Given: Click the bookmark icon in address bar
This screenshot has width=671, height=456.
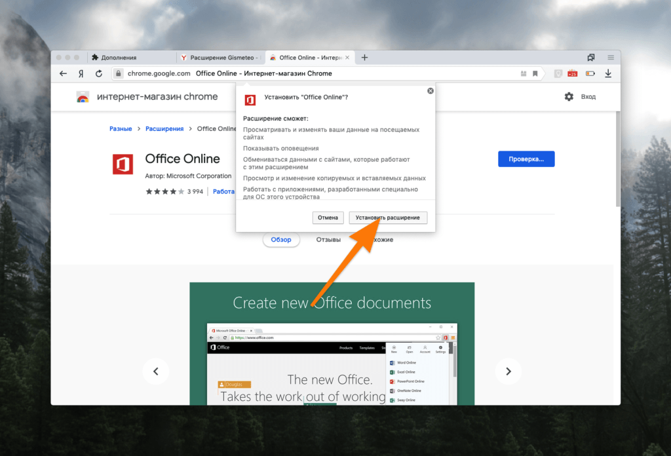Looking at the screenshot, I should tap(535, 73).
